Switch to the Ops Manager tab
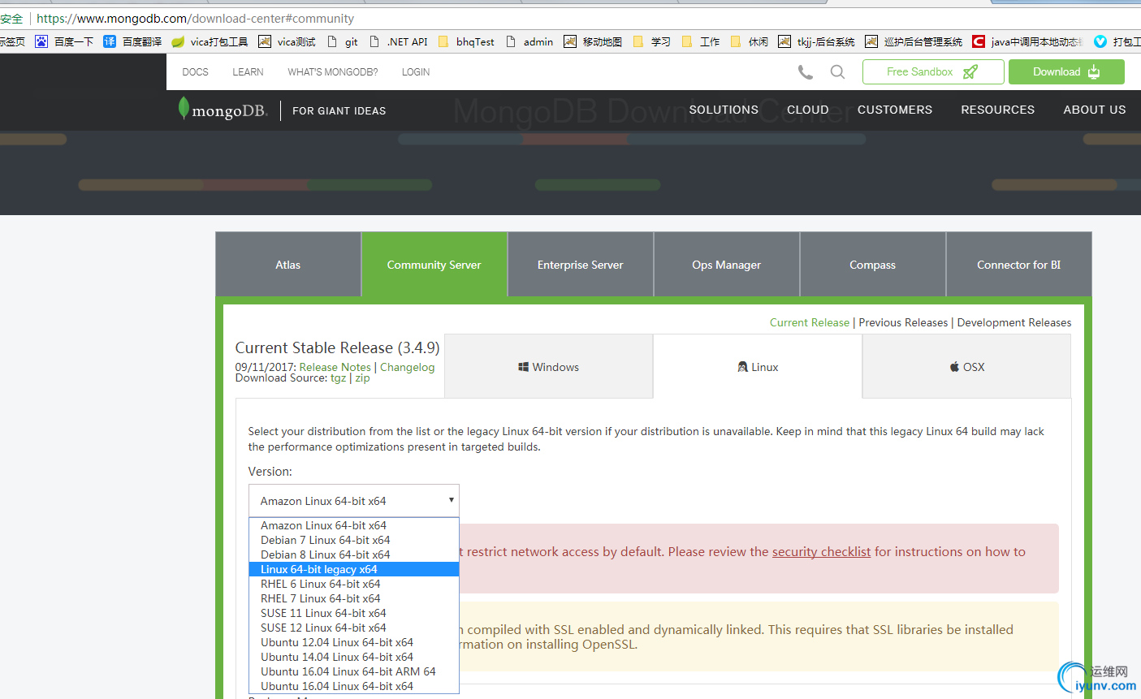The height and width of the screenshot is (699, 1141). coord(727,265)
